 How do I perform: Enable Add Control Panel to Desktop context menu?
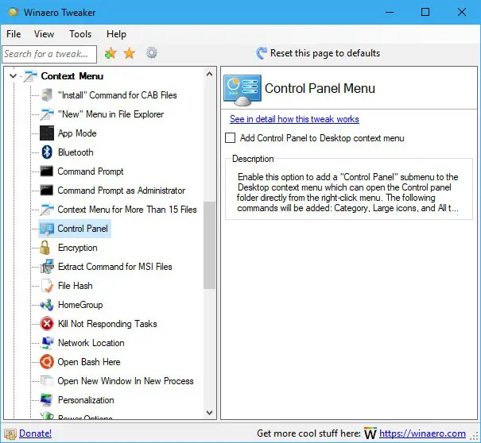pos(230,138)
